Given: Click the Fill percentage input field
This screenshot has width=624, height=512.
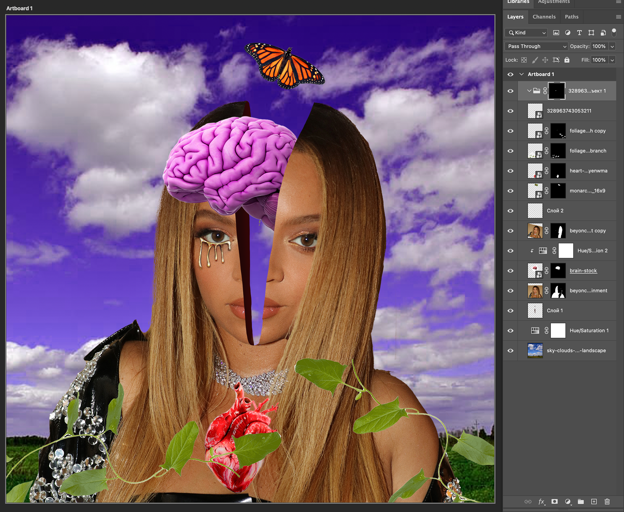Looking at the screenshot, I should 599,60.
